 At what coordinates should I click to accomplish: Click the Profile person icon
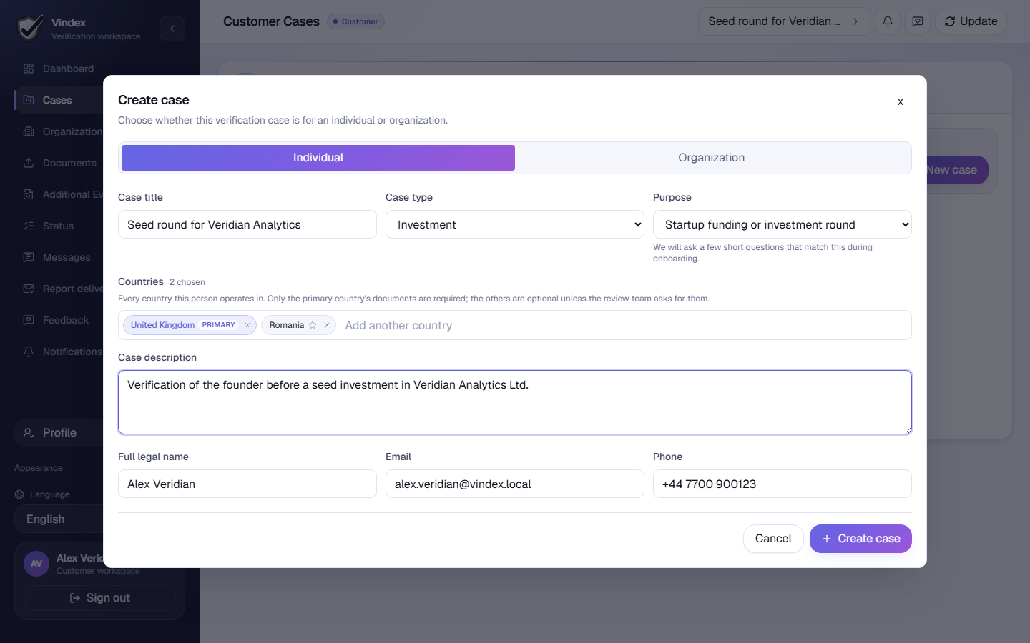29,433
